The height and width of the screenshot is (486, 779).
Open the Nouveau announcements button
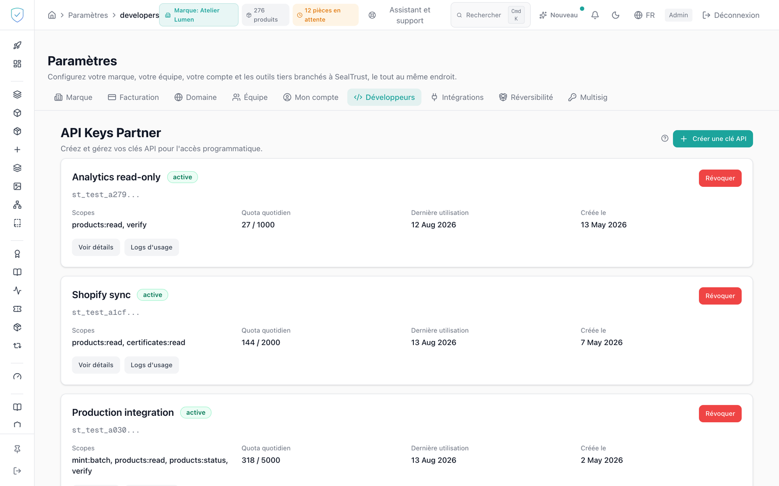559,15
